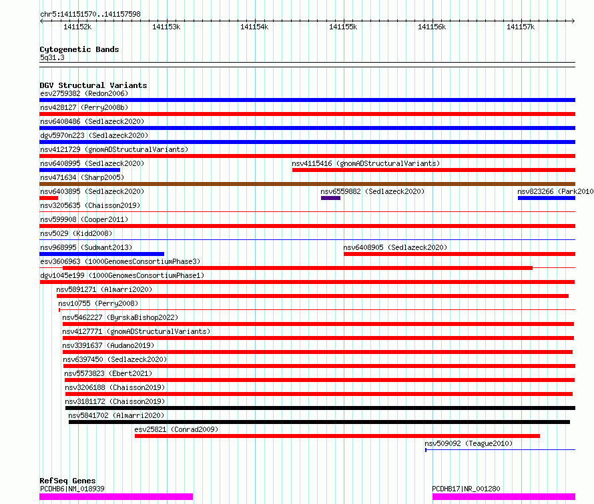Click the 141157k ruler tick label
Image resolution: width=594 pixels, height=504 pixels.
(x=521, y=27)
